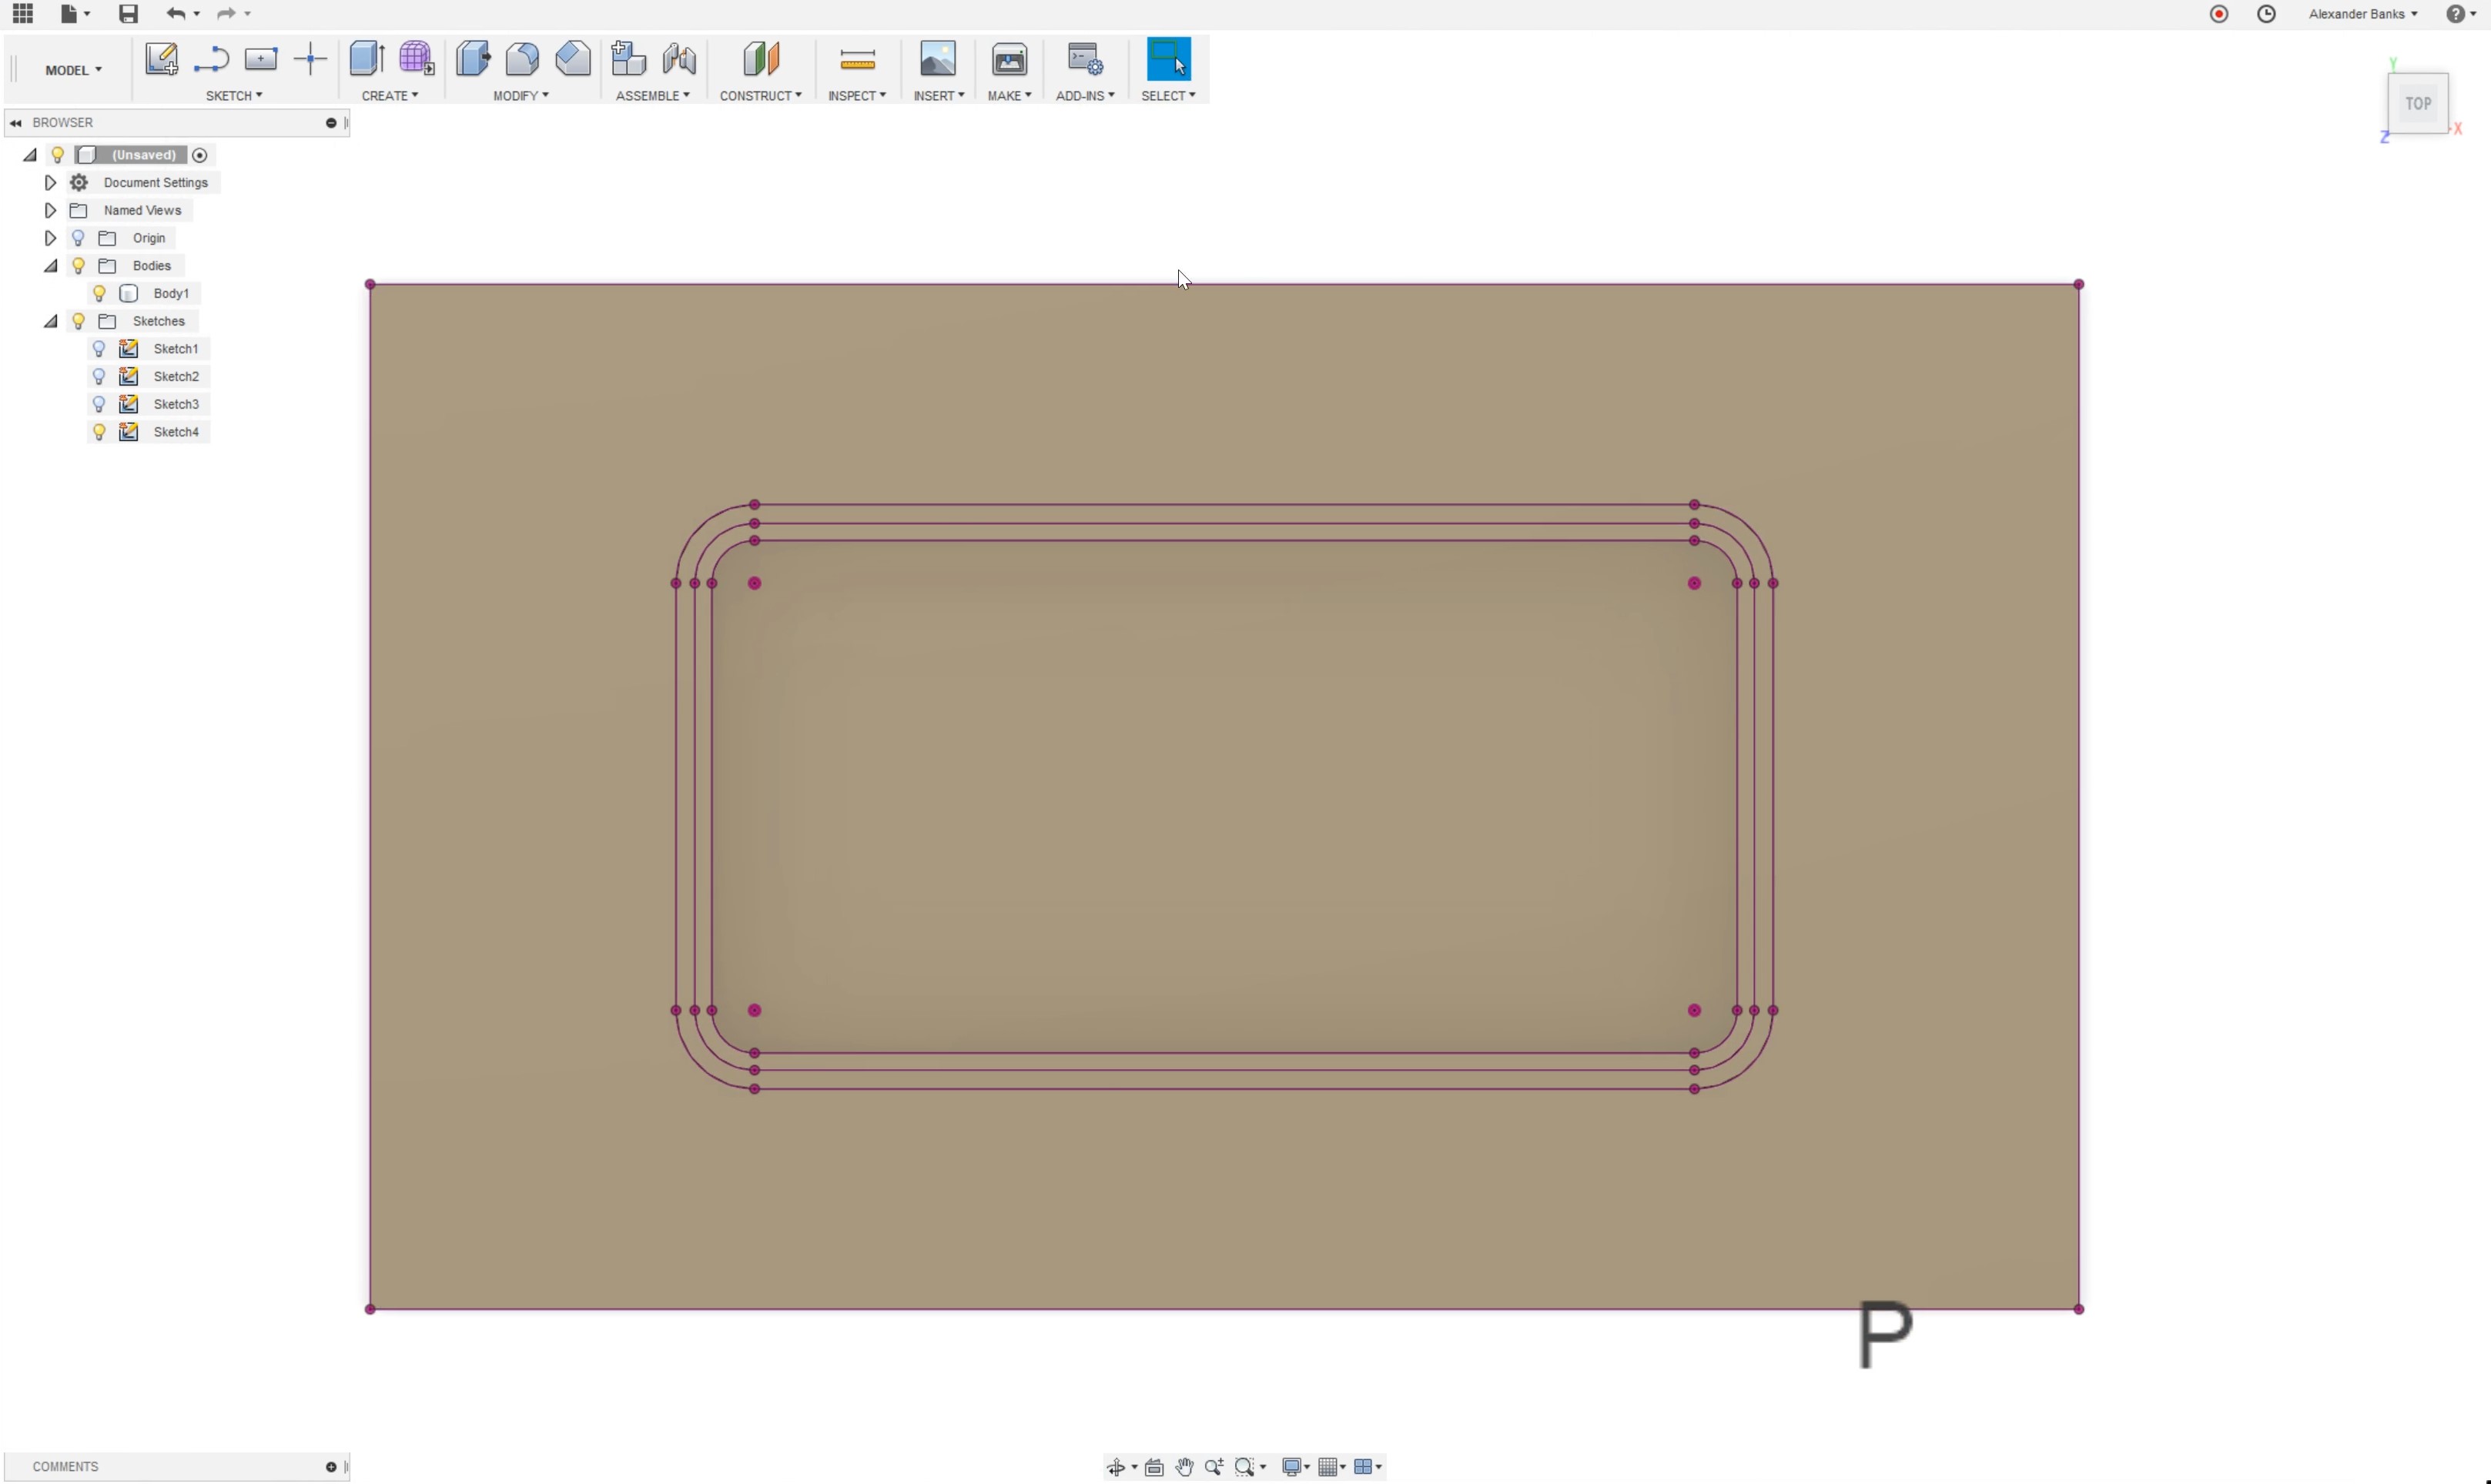
Task: Toggle Body1 visibility lightbulb
Action: pos(99,294)
